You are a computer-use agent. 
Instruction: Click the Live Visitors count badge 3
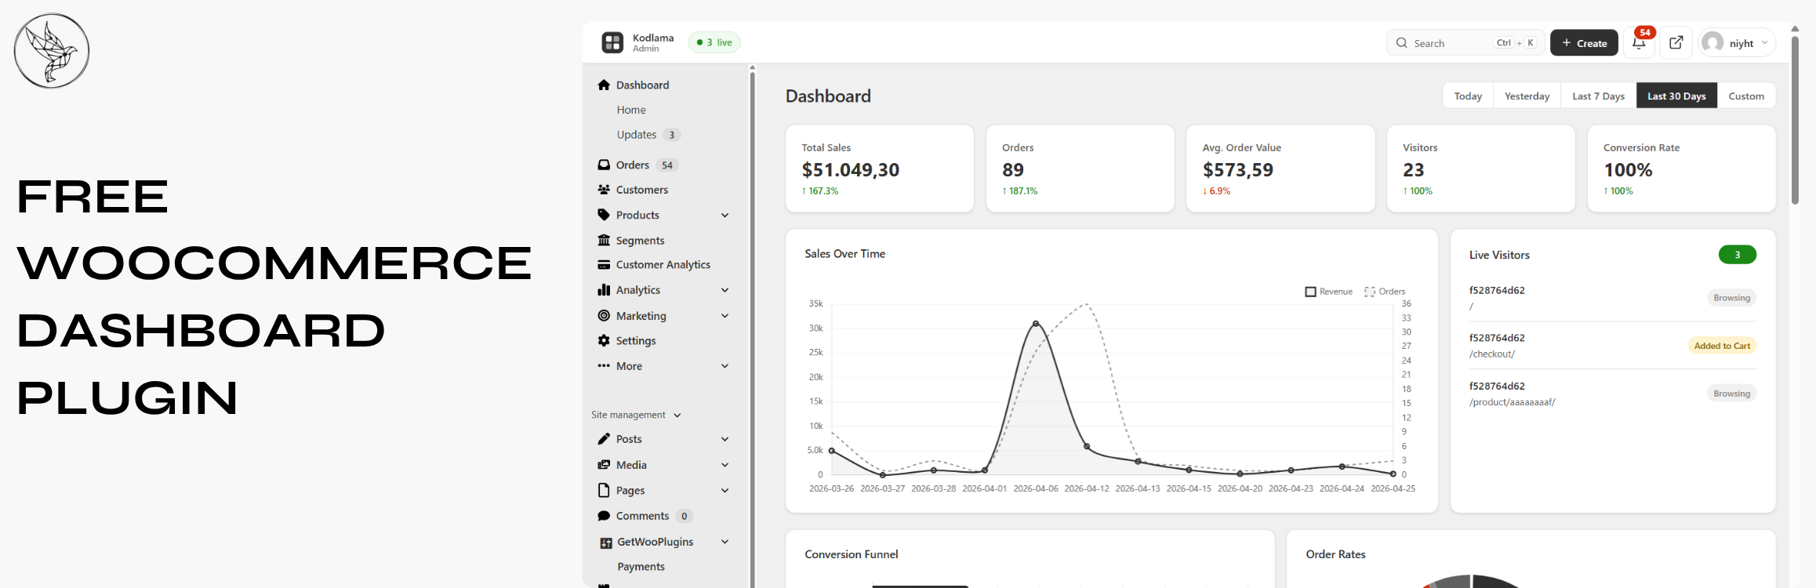(1738, 255)
